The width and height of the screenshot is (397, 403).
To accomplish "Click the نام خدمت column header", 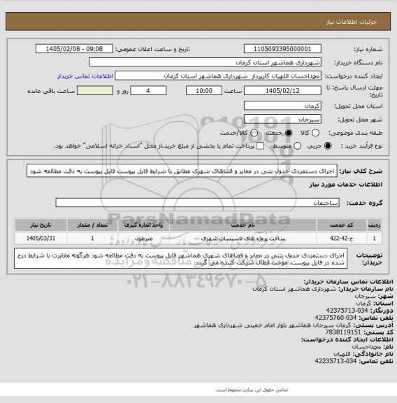I will coord(243,225).
